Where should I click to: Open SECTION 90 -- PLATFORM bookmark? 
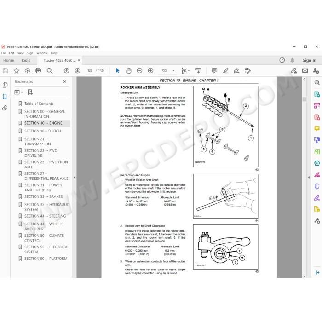click(x=46, y=259)
